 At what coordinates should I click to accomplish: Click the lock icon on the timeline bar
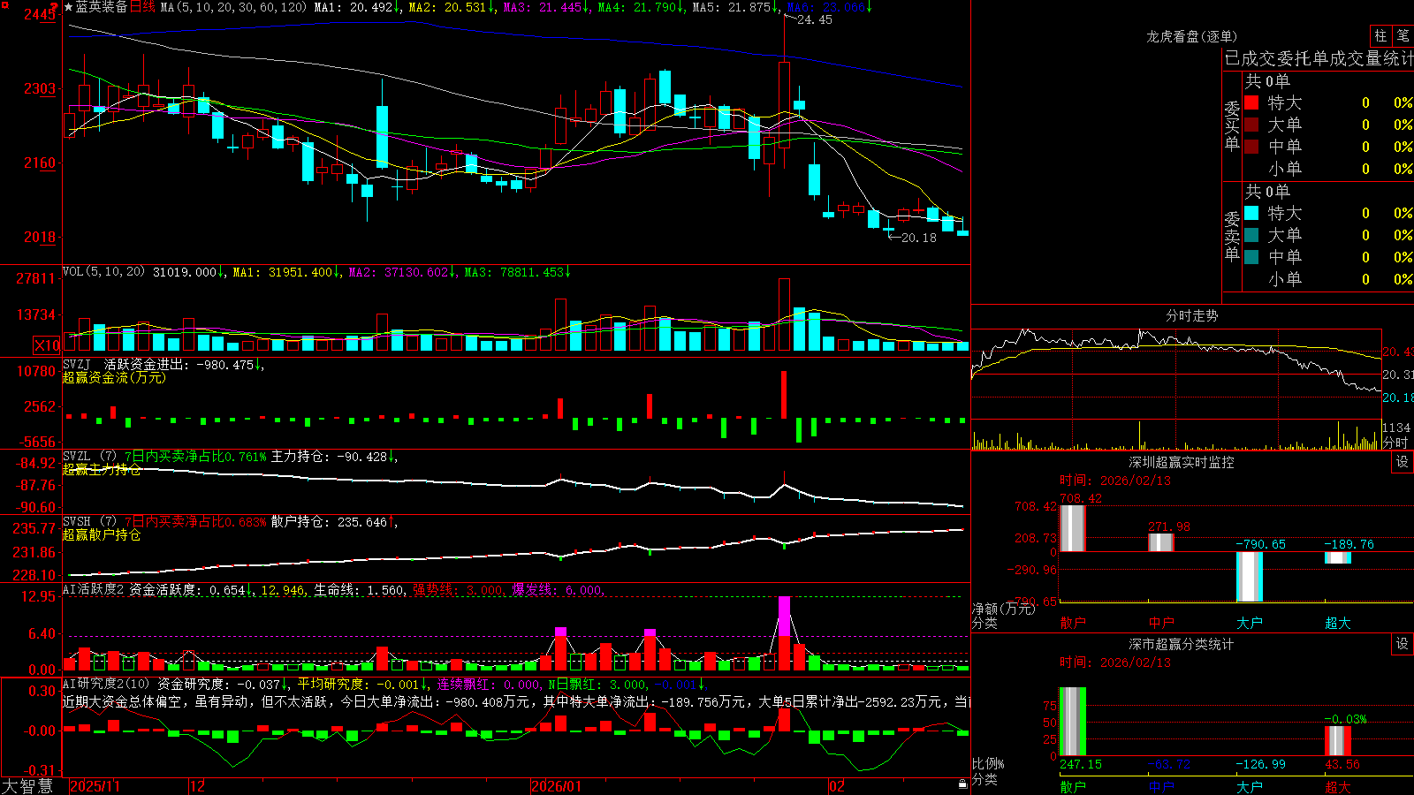point(963,784)
